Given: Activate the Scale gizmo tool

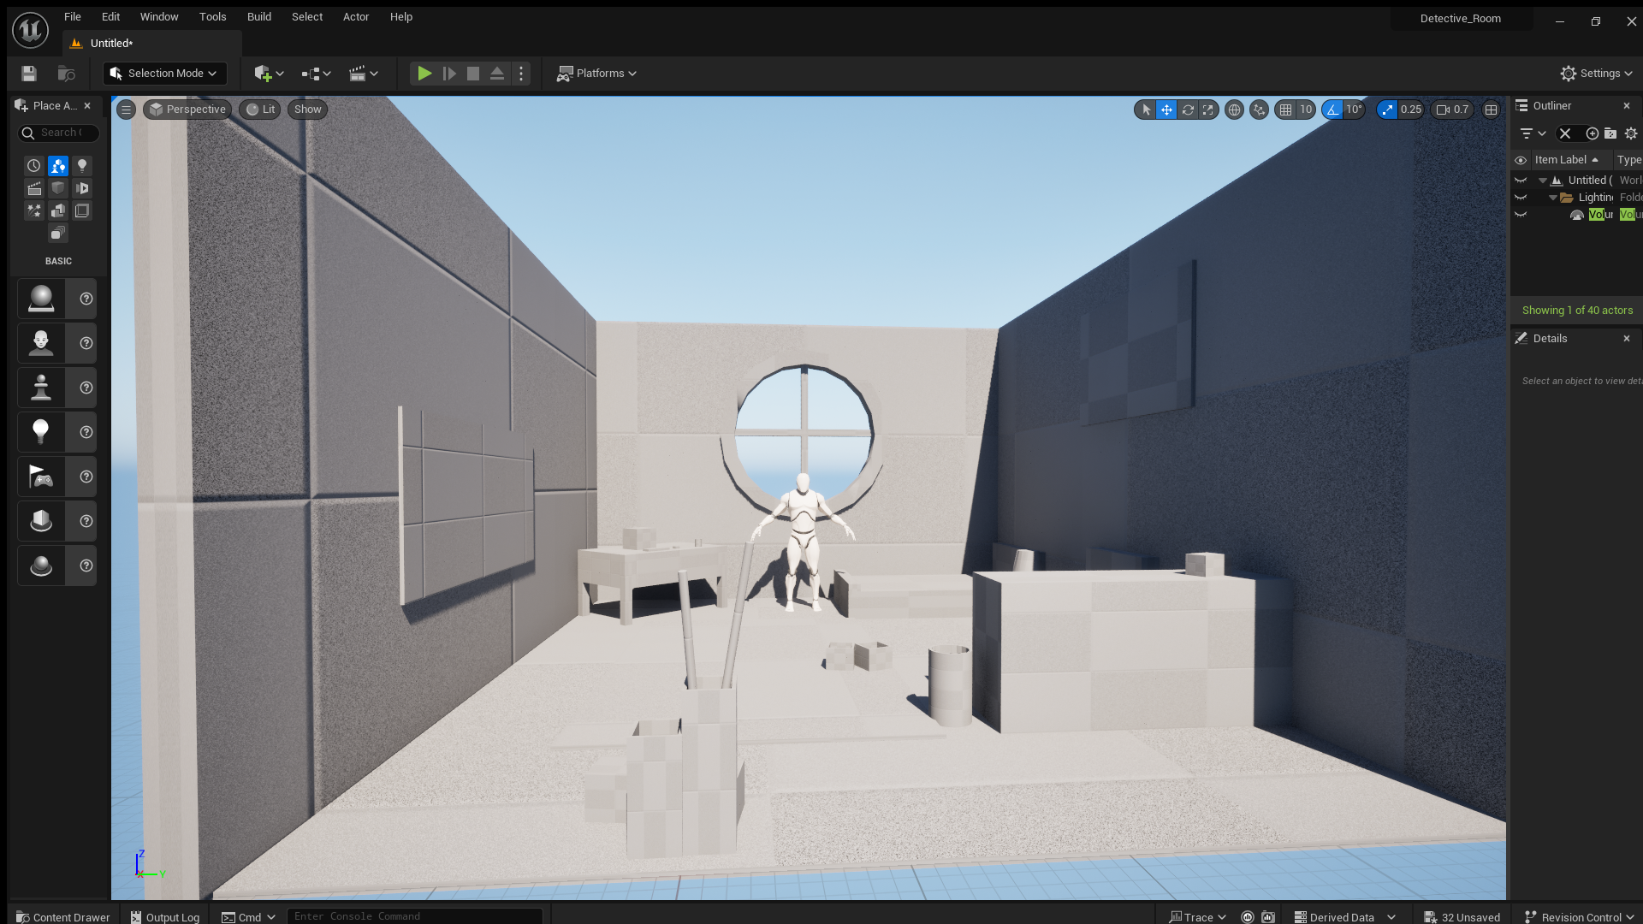Looking at the screenshot, I should coord(1208,110).
